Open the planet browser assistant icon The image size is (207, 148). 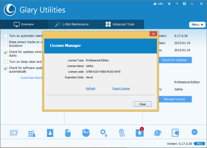158,133
